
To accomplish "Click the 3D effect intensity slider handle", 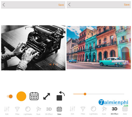I will coord(85,94).
